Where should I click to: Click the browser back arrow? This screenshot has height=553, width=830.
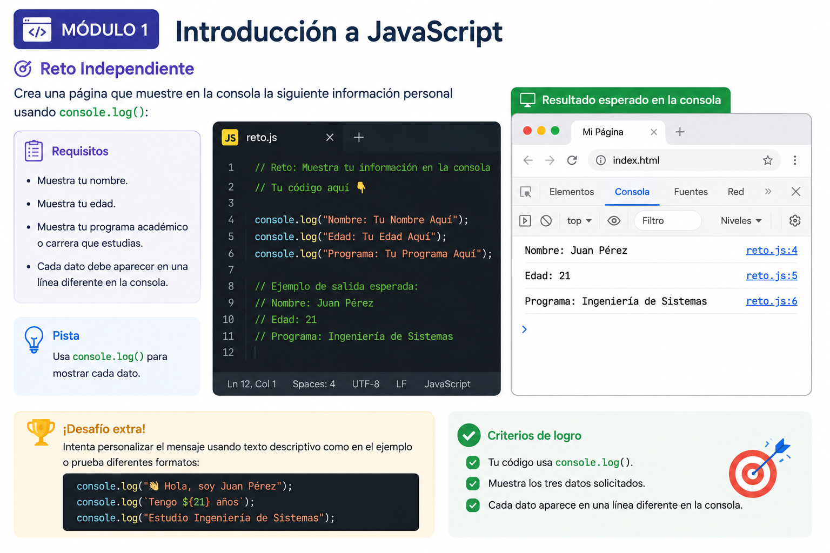(528, 160)
